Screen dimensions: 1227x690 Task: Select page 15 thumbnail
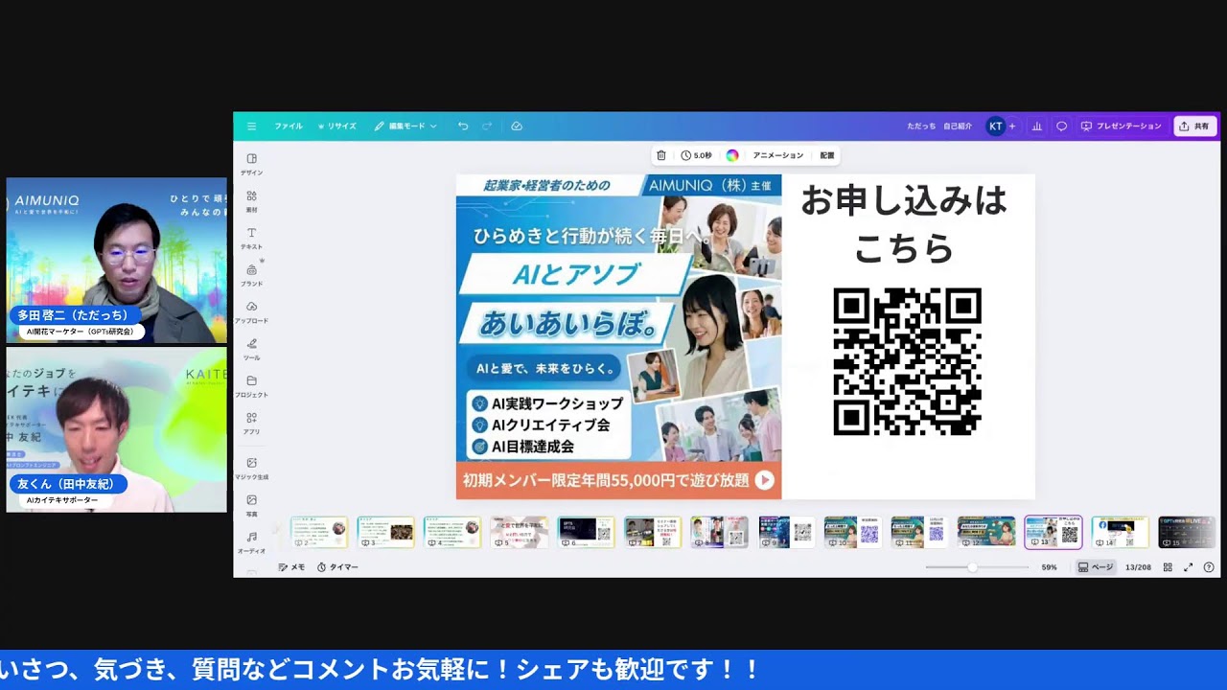point(1187,532)
